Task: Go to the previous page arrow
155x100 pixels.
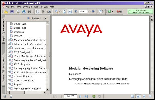Action: click(61, 96)
